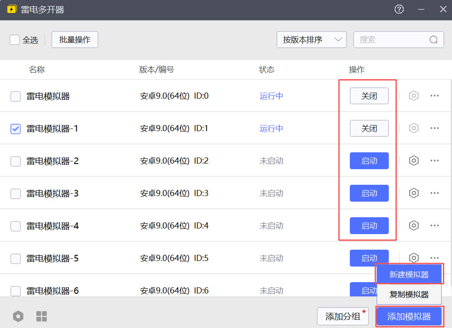Expand the 按版本排序 sort dropdown
Viewport: 452px width, 328px height.
(x=311, y=40)
